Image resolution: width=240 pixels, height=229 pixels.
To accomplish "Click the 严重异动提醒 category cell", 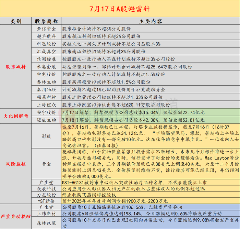I will [x=16, y=216].
